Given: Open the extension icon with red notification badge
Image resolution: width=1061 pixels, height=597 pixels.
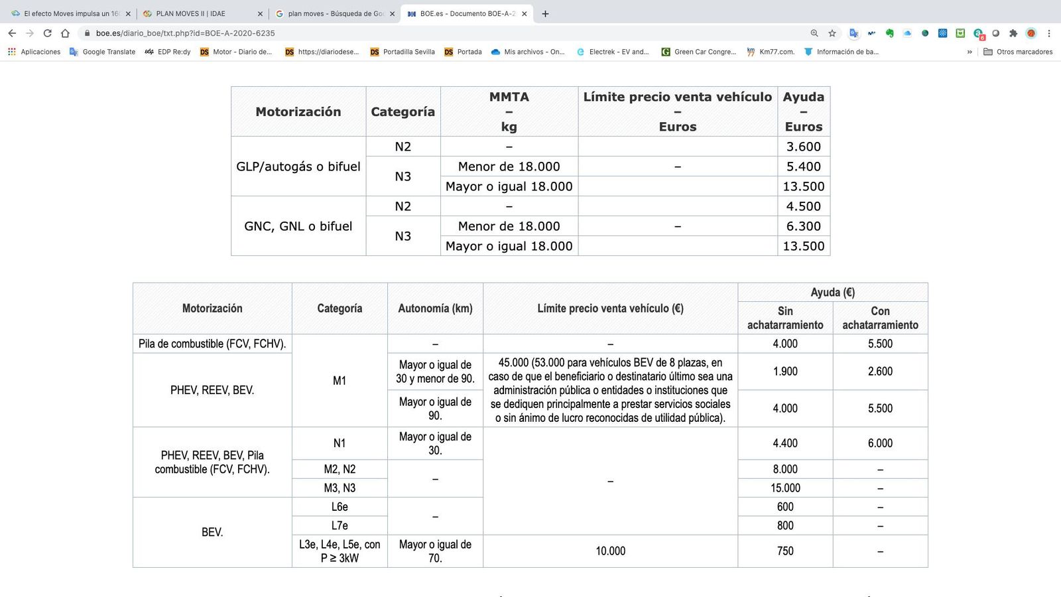Looking at the screenshot, I should (977, 33).
